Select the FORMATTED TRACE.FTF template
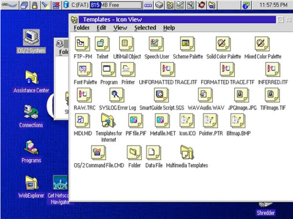Screen dimensions: 293x219 click(x=227, y=70)
